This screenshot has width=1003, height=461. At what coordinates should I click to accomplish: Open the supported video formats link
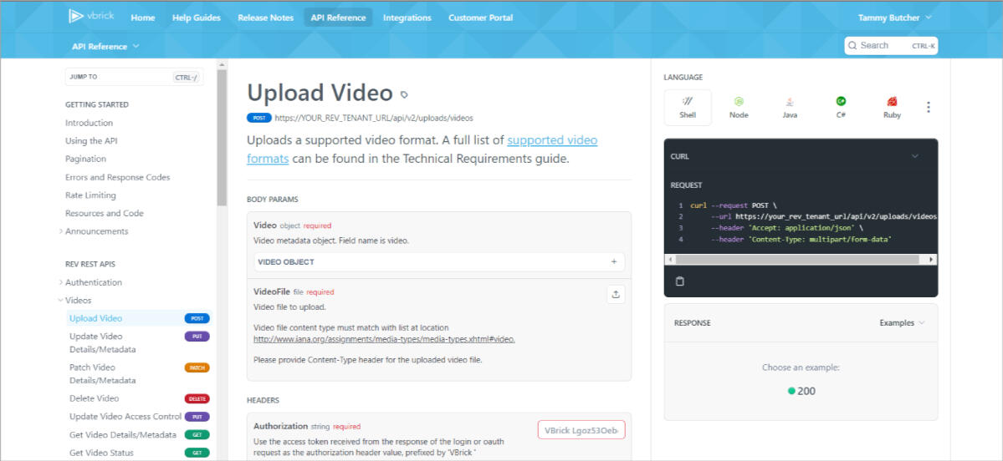pos(551,140)
